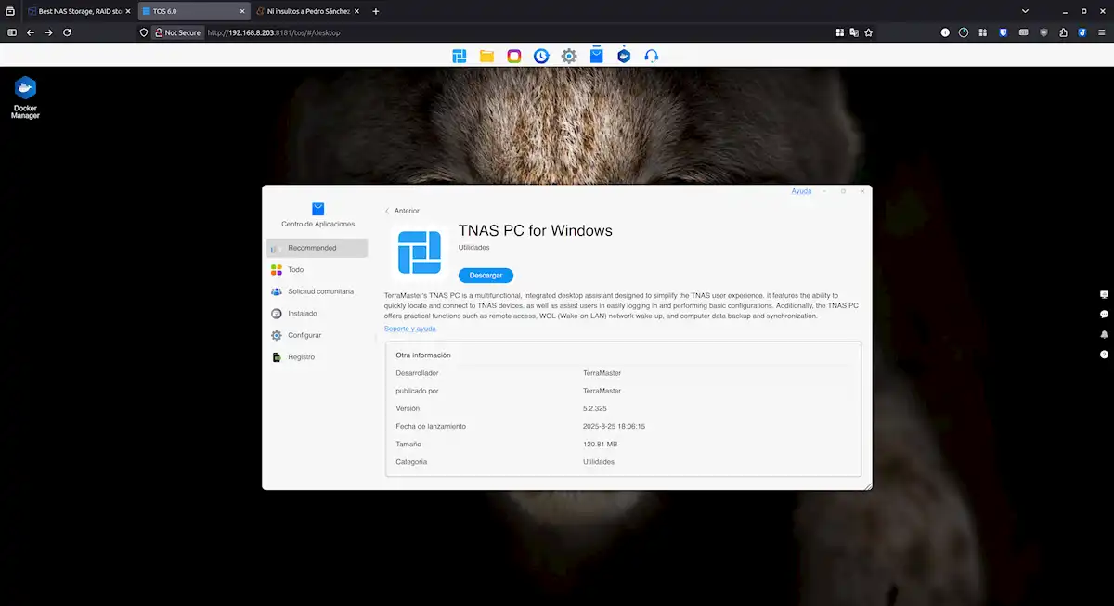The height and width of the screenshot is (606, 1114).
Task: Select Todo in the app center sidebar
Action: pyautogui.click(x=295, y=270)
